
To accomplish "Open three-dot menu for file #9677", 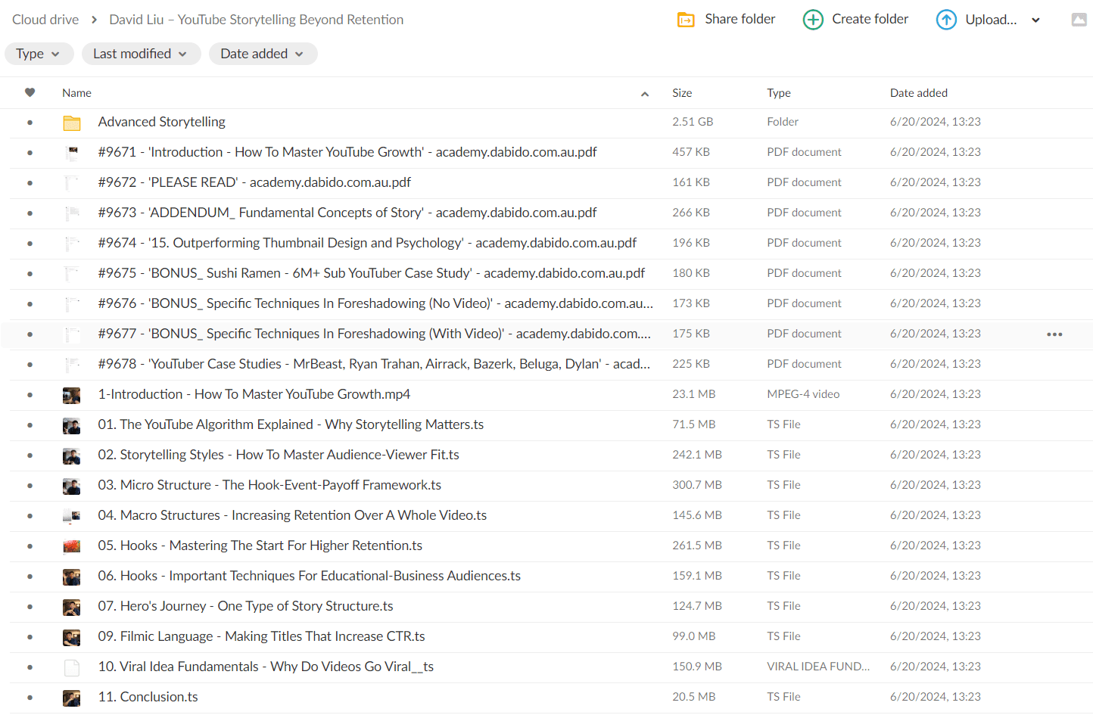I will pyautogui.click(x=1054, y=334).
